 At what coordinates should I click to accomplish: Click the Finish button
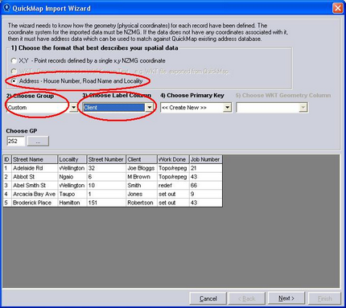(x=324, y=298)
